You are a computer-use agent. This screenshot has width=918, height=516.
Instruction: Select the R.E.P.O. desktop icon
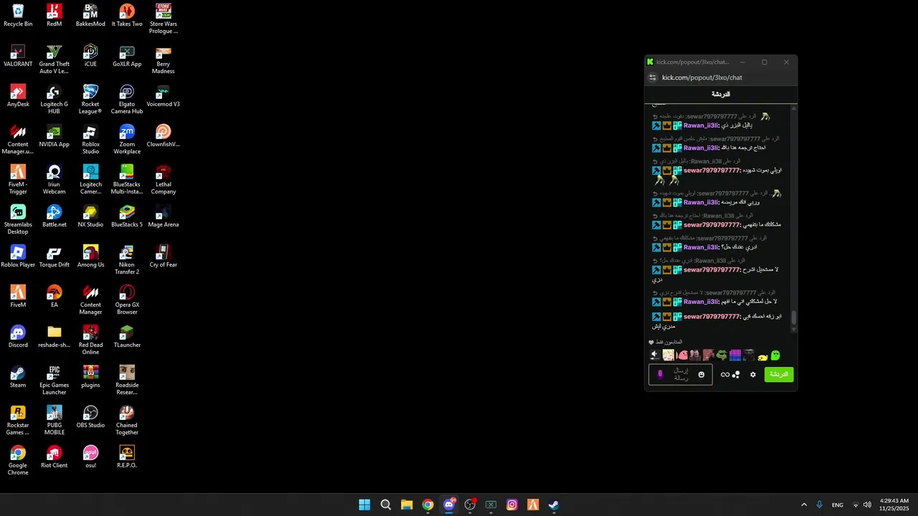tap(127, 457)
